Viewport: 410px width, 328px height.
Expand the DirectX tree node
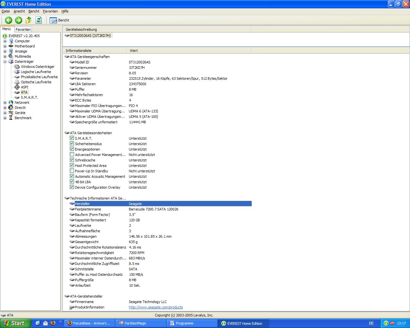point(5,108)
